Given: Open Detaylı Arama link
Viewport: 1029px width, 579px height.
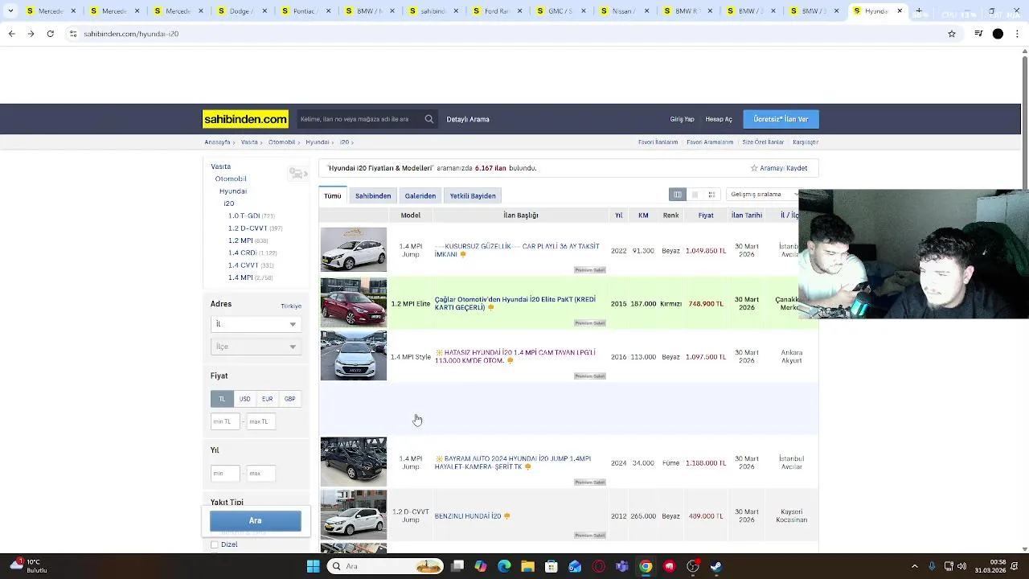Looking at the screenshot, I should click(468, 119).
